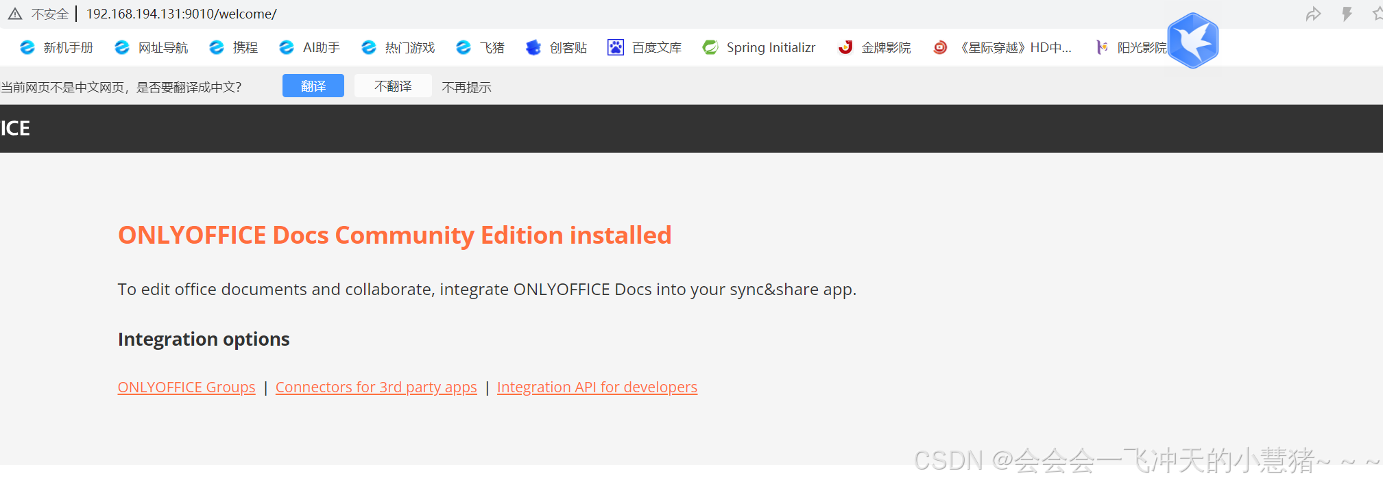
Task: Click 不再提示 in translate bar
Action: tap(466, 87)
